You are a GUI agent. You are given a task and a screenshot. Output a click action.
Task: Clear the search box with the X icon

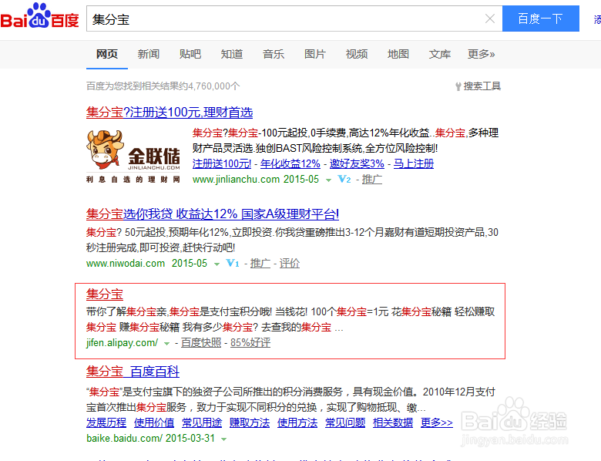pos(490,19)
